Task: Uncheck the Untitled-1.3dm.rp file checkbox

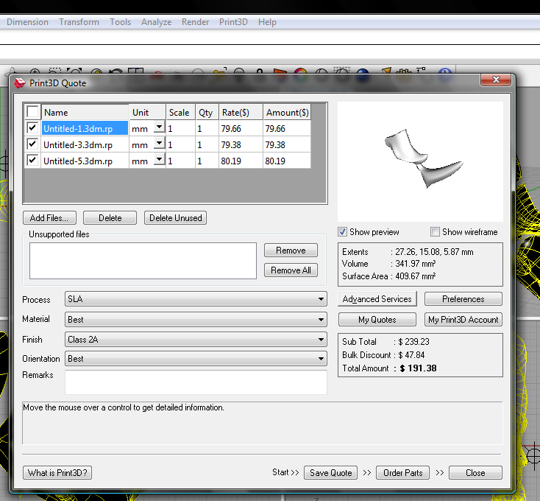Action: 32,128
